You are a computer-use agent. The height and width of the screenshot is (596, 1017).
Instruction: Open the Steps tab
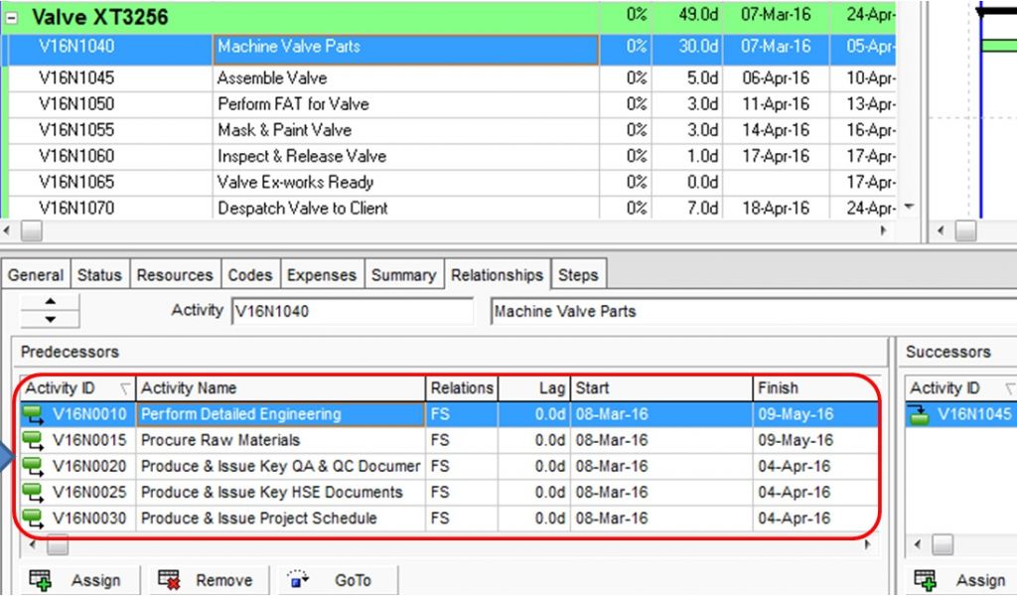coord(577,275)
